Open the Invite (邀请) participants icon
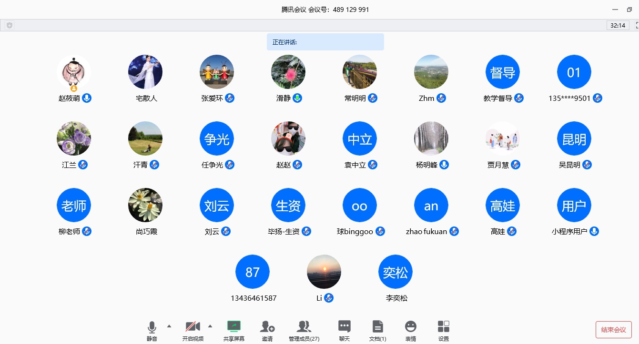 [267, 327]
